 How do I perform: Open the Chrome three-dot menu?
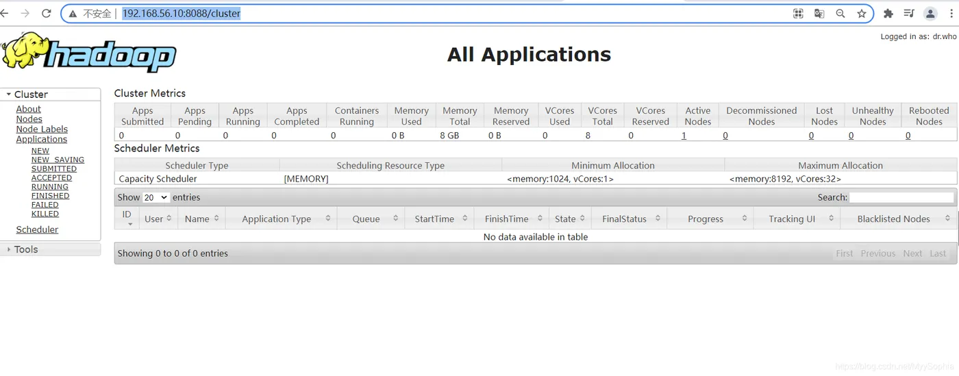[951, 13]
